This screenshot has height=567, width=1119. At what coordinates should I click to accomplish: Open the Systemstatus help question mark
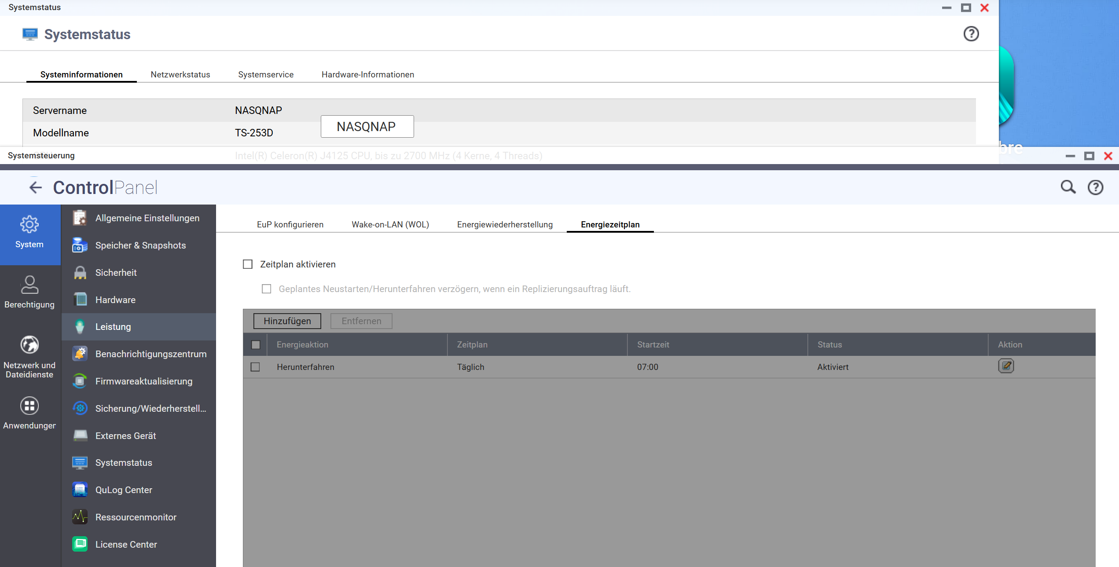971,34
